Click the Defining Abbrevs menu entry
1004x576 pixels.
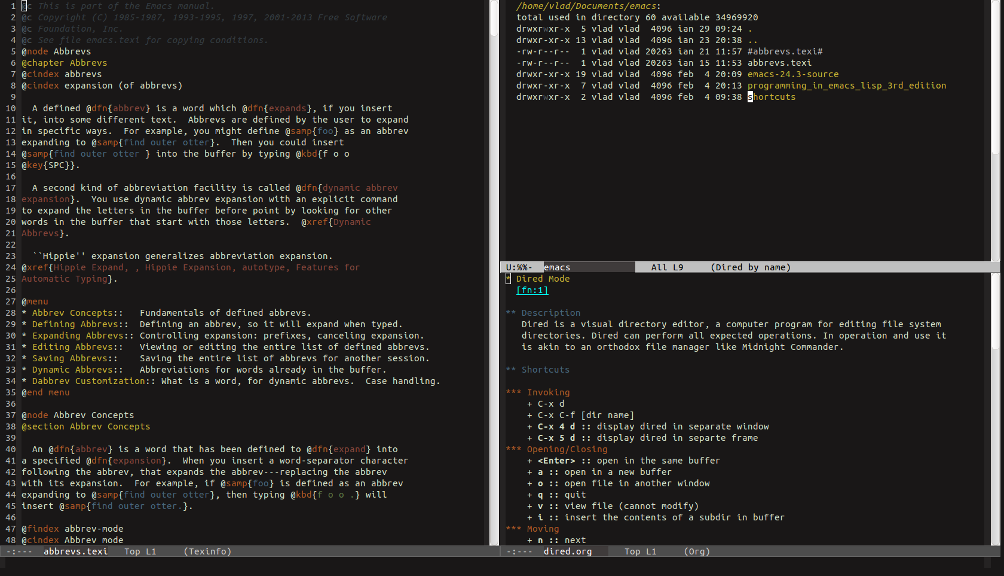point(75,324)
